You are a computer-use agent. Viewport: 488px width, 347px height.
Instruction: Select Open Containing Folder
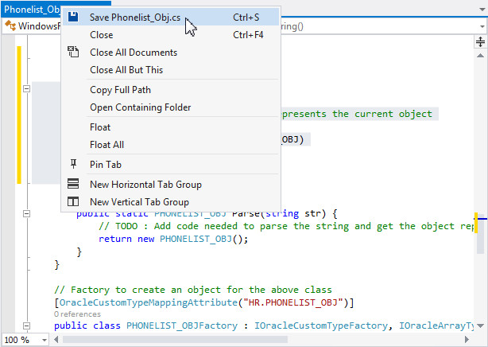click(171, 107)
